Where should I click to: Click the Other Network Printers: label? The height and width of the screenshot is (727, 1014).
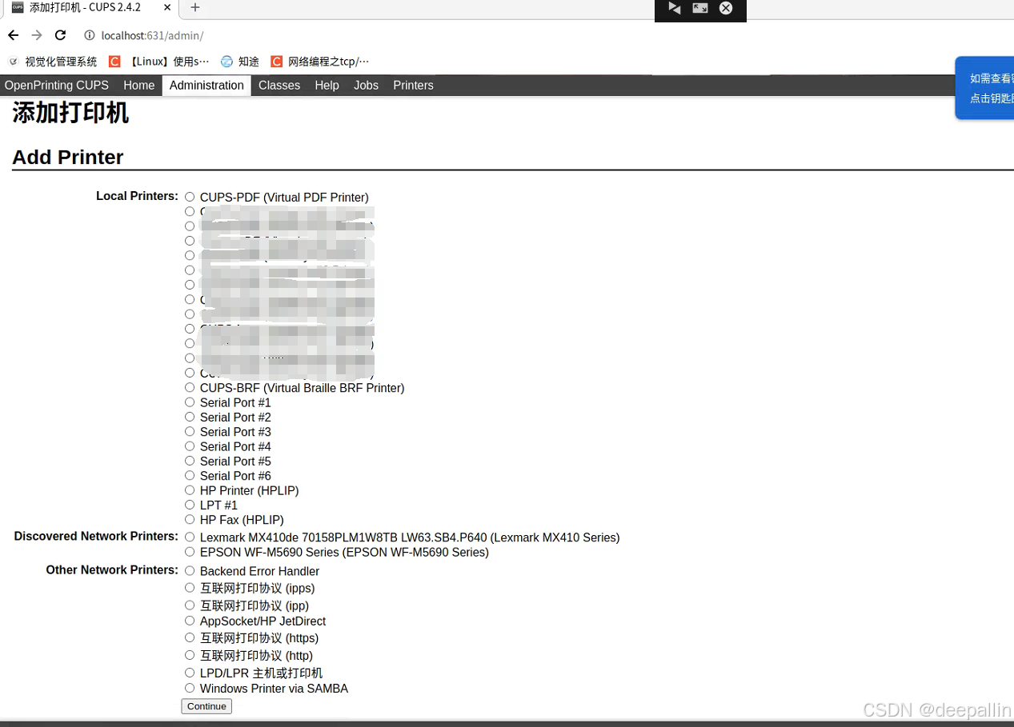coord(112,570)
